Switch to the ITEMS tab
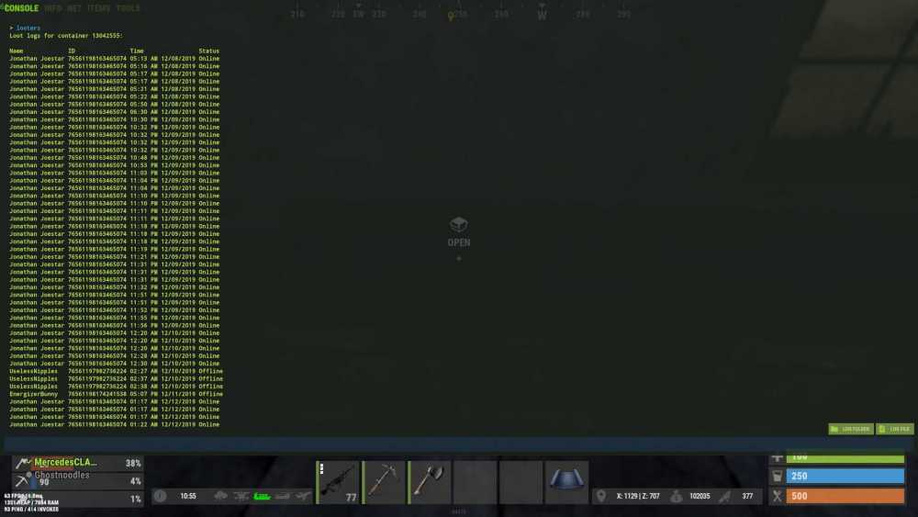The width and height of the screenshot is (918, 517). point(98,8)
